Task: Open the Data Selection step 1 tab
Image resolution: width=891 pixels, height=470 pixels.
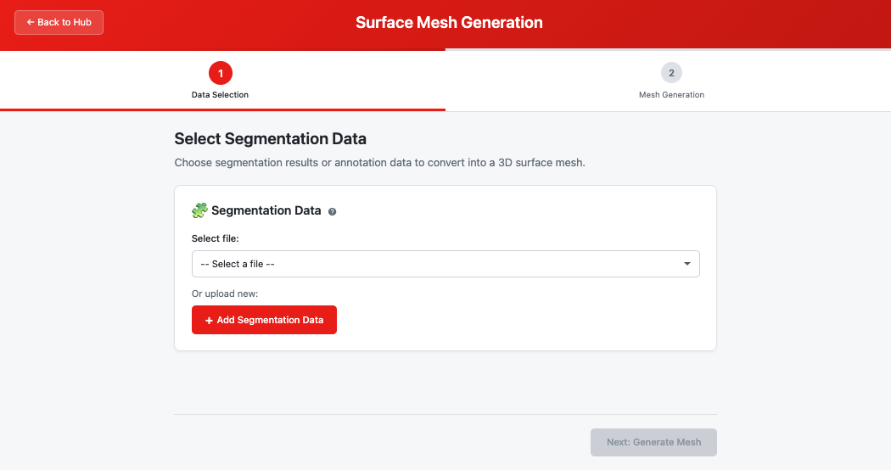Action: point(221,81)
